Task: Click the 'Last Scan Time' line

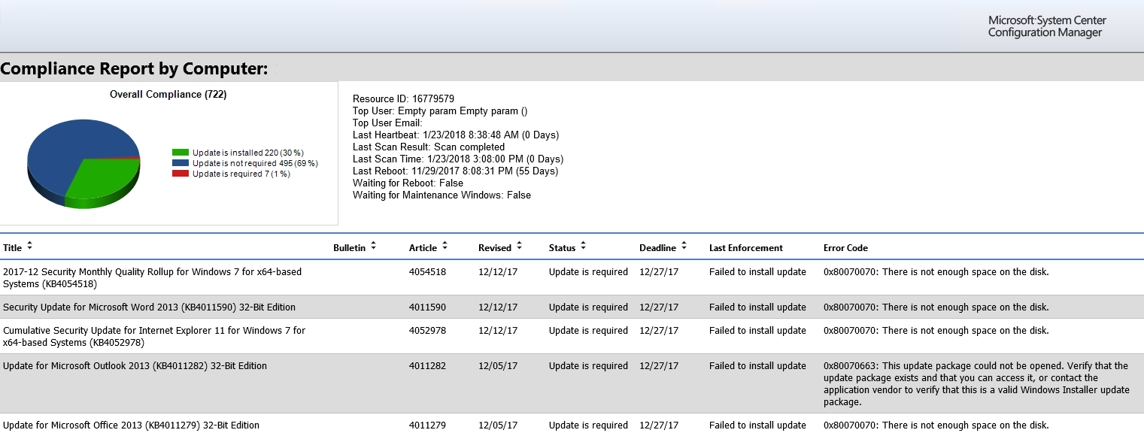Action: [x=458, y=159]
